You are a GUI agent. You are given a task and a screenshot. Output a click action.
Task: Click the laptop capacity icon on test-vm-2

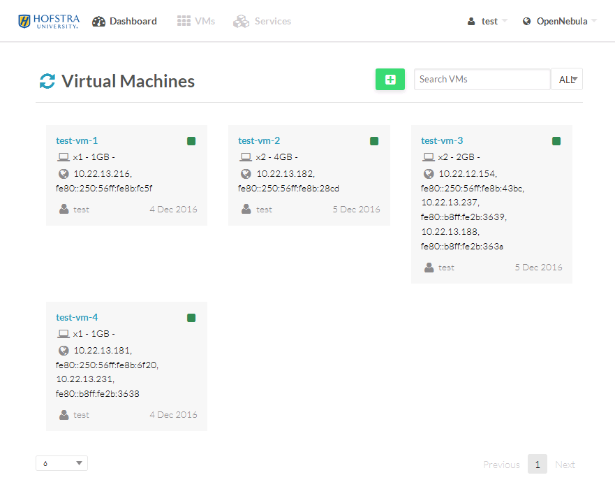[245, 157]
